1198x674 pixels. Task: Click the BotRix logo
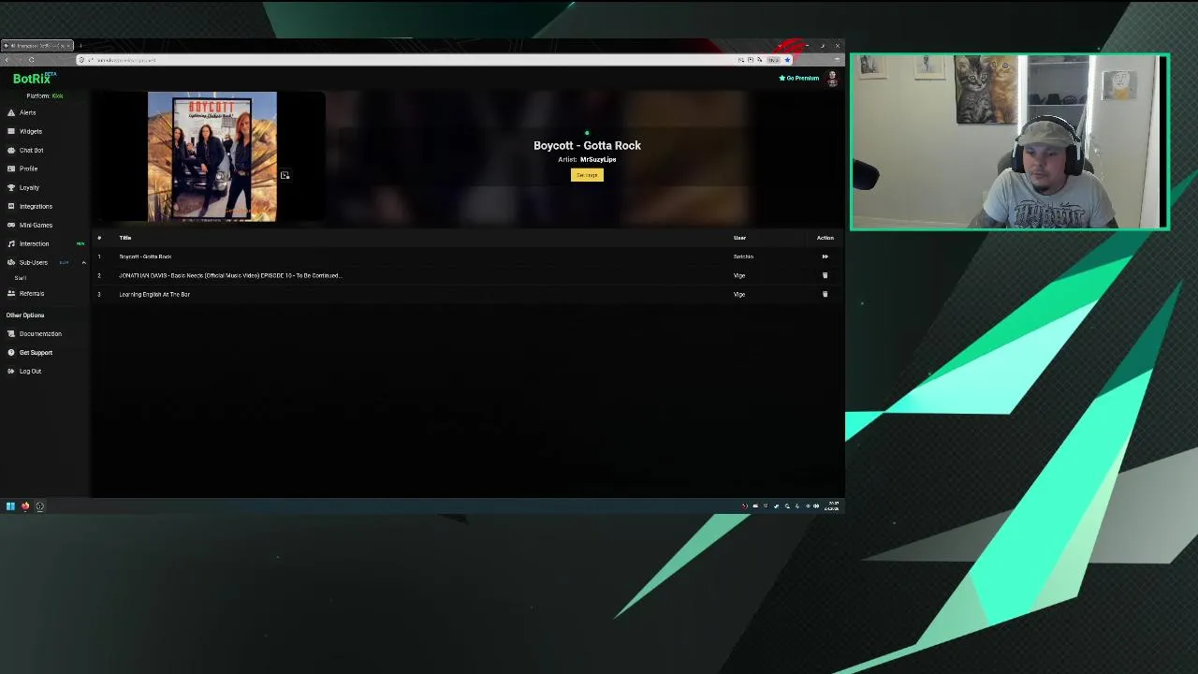(33, 79)
